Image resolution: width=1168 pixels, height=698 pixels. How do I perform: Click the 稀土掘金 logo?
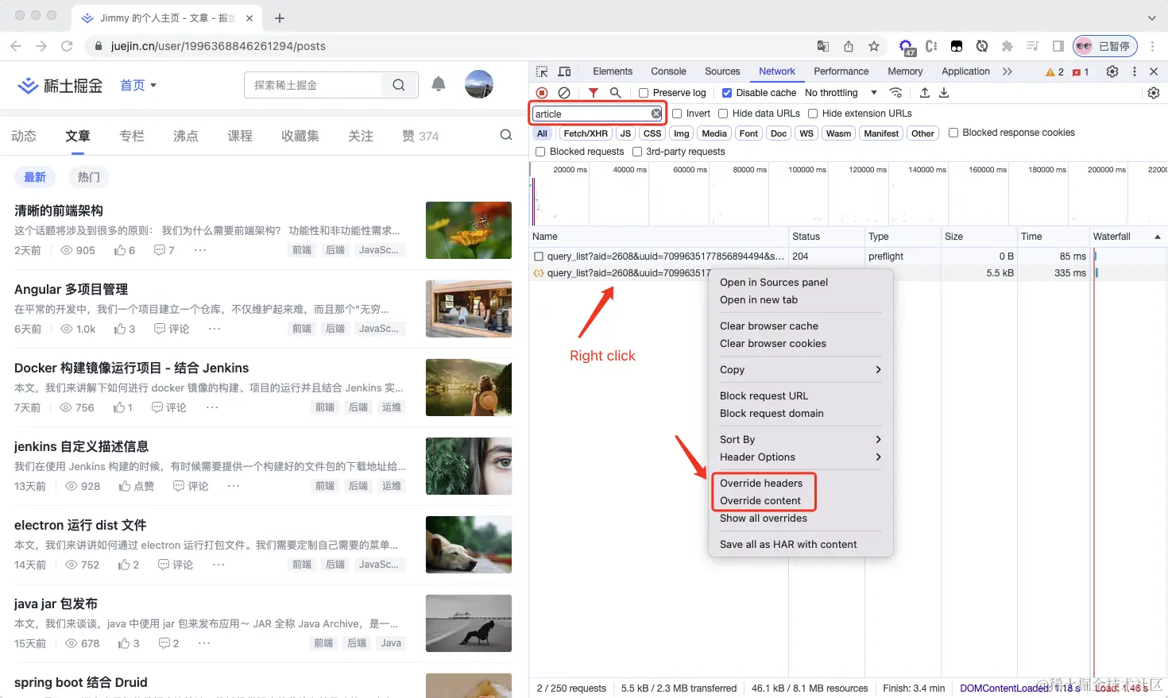click(61, 85)
